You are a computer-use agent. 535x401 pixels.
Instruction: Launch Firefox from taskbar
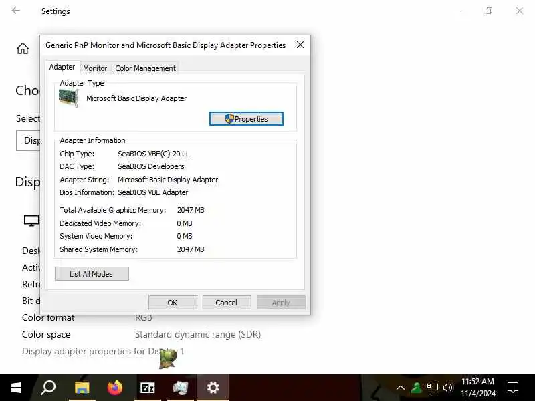pos(115,388)
